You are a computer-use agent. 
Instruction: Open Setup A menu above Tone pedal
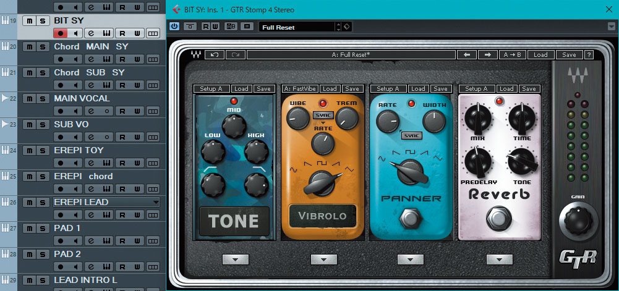pyautogui.click(x=211, y=89)
